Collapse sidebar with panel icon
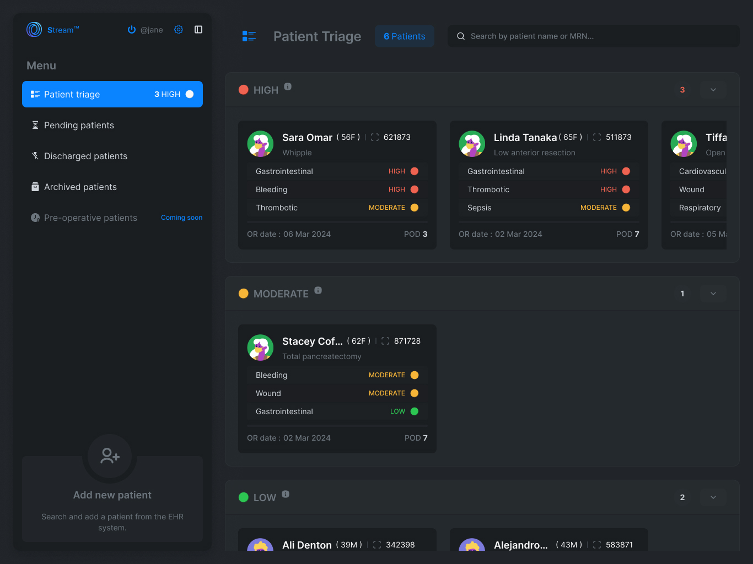The image size is (753, 564). click(198, 30)
